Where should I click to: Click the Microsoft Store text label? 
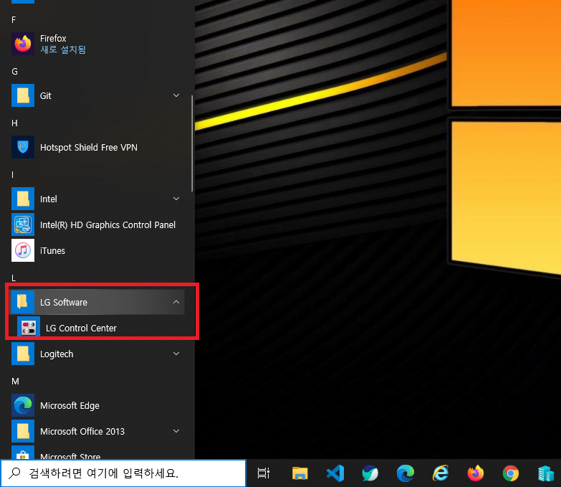pos(70,456)
